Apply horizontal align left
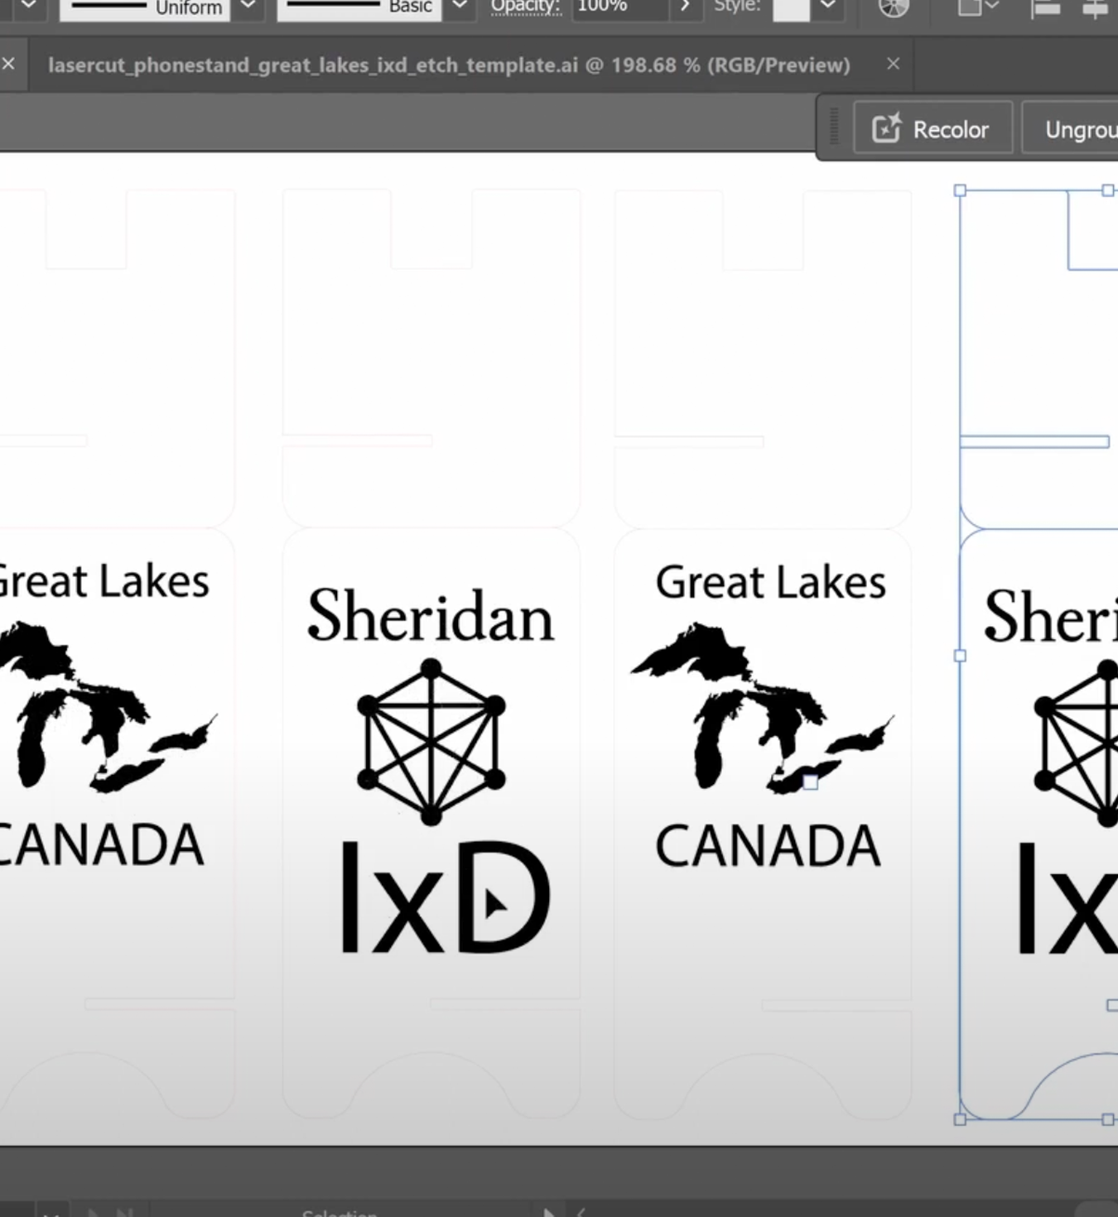 (1045, 8)
